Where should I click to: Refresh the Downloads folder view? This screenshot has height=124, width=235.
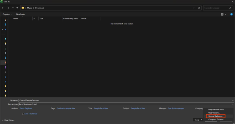[x=199, y=8]
